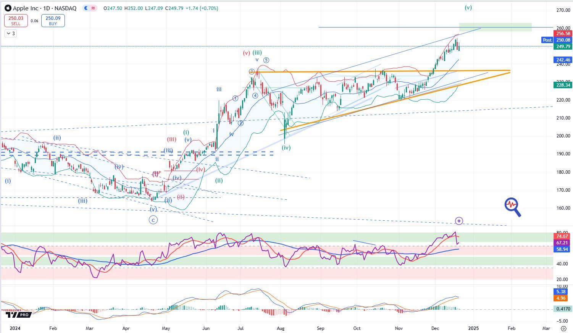Select the circled 1 wave label
This screenshot has height=333, width=573.
235,99
